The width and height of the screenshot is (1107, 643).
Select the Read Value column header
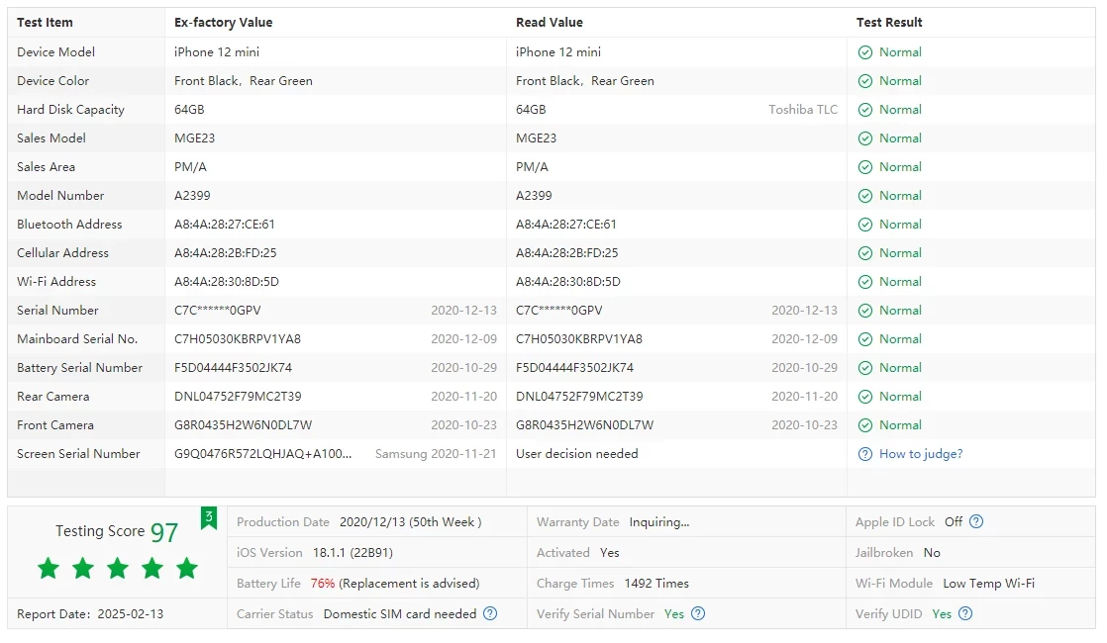[x=550, y=23]
